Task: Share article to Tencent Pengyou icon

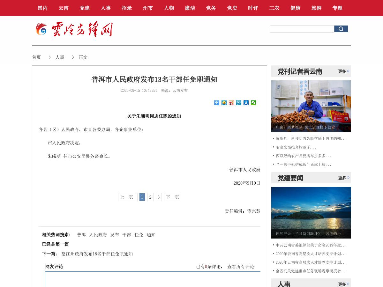Action: point(238,103)
